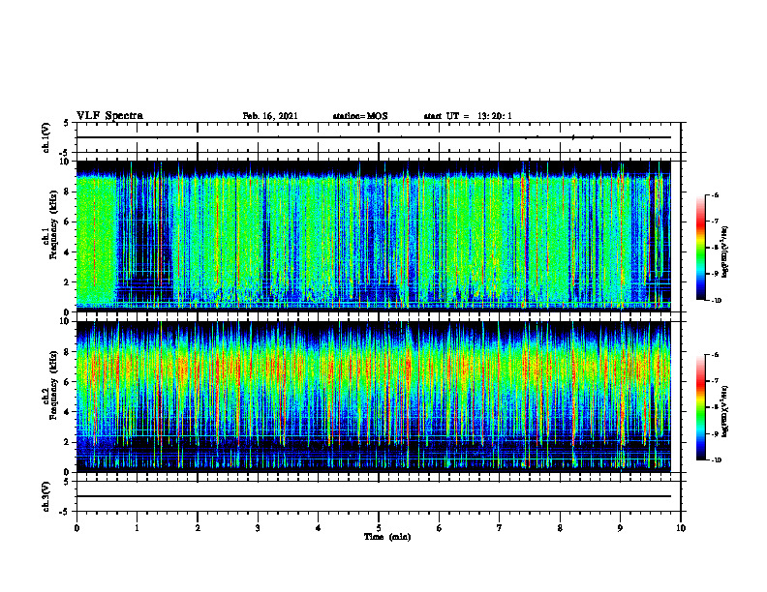Image resolution: width=767 pixels, height=592 pixels.
Task: Click the 'VLF Spectra' title text
Action: [109, 116]
